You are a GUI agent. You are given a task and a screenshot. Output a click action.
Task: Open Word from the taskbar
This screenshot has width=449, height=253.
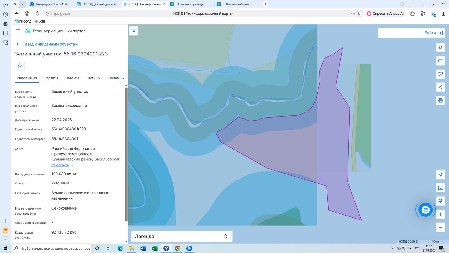tap(143, 248)
